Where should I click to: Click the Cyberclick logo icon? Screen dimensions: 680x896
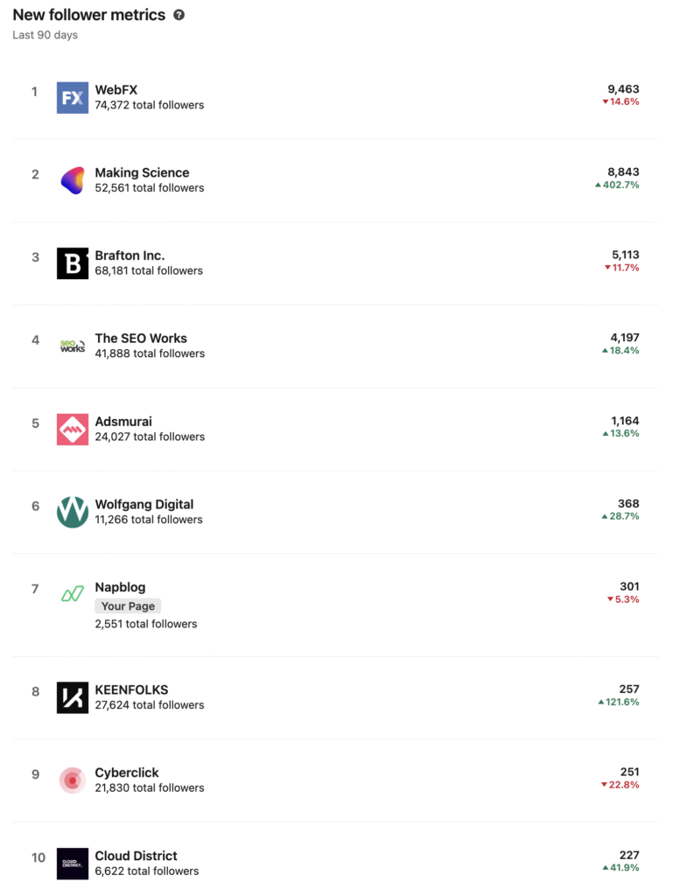pos(73,780)
